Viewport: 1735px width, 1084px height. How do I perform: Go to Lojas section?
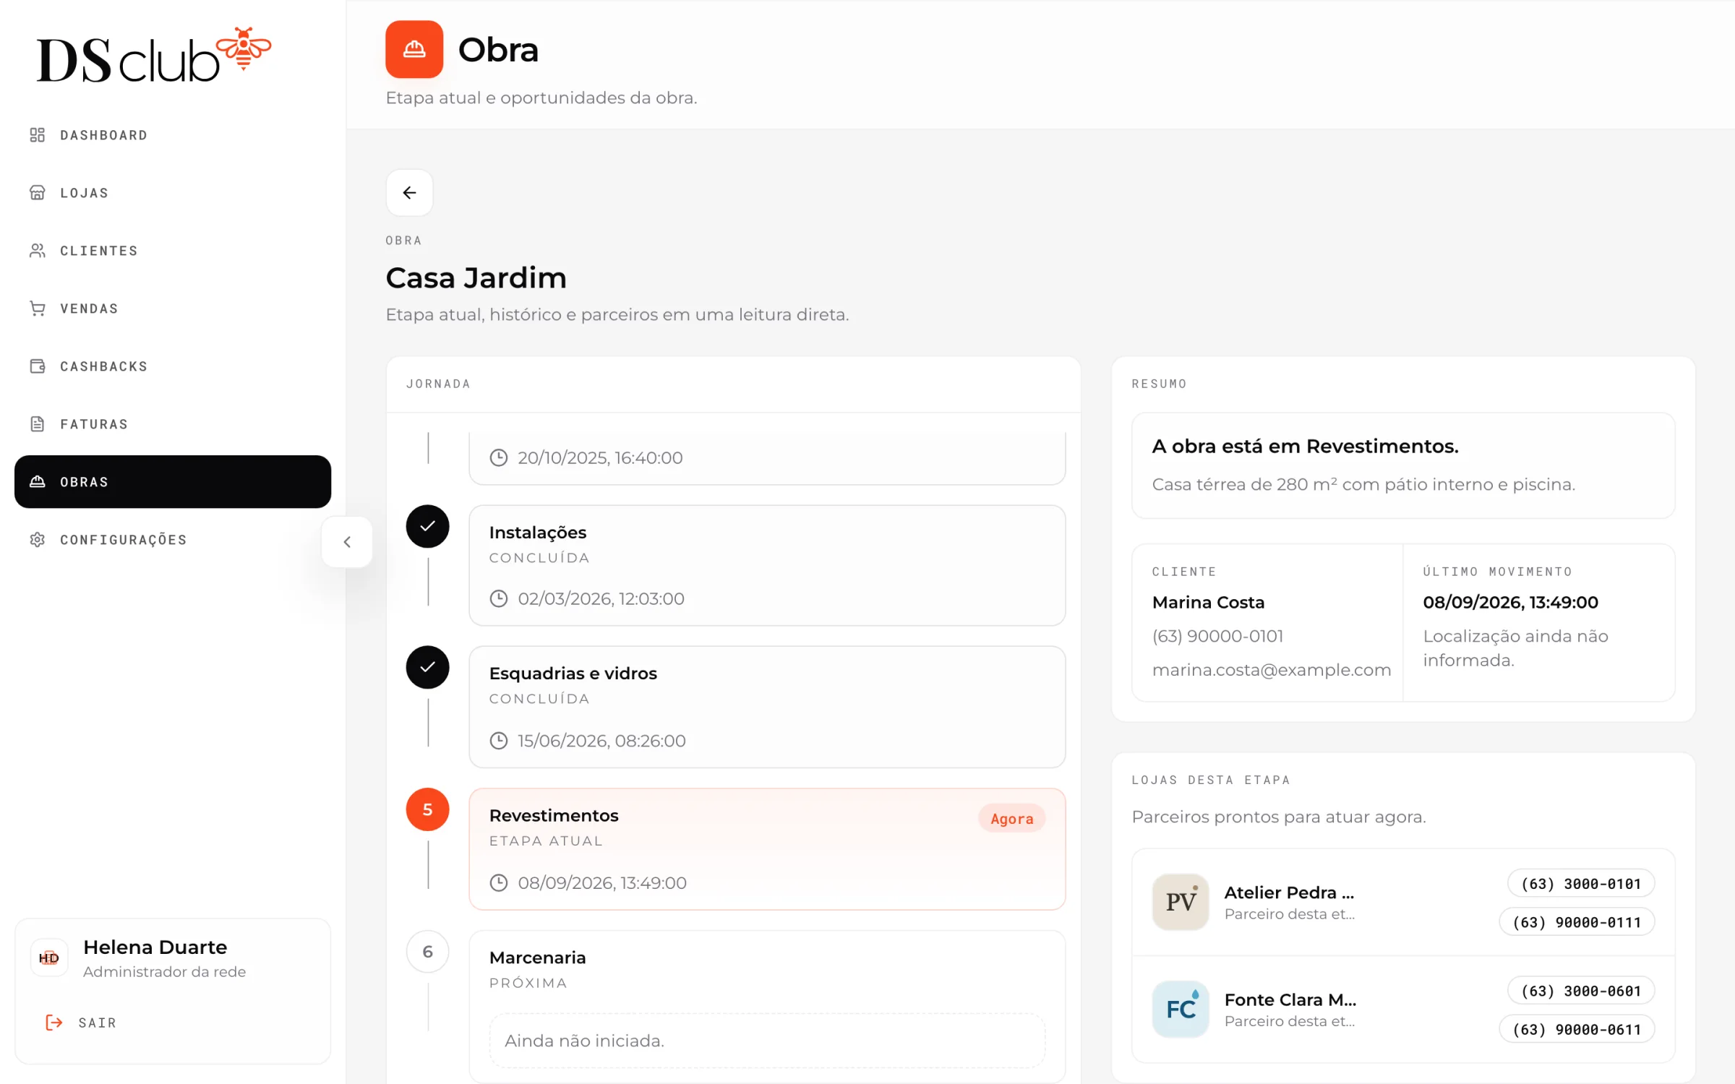click(173, 193)
